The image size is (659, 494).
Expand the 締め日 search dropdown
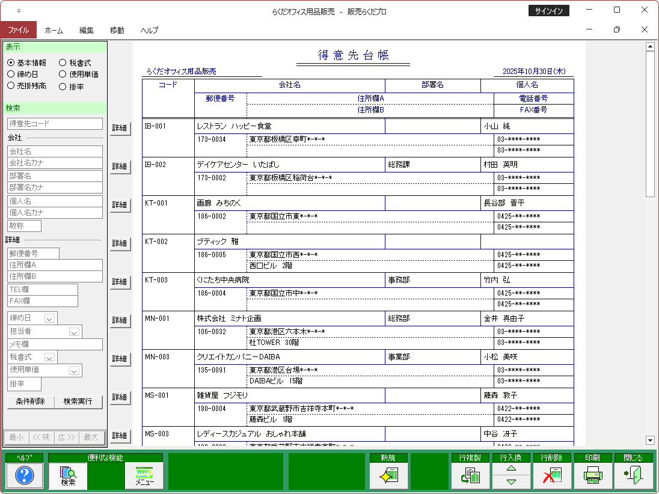[x=49, y=319]
